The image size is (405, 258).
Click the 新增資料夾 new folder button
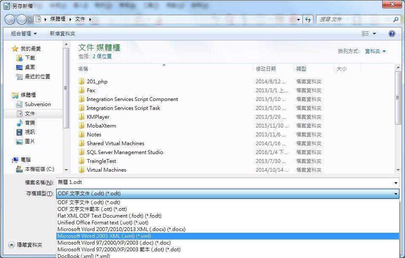(62, 34)
